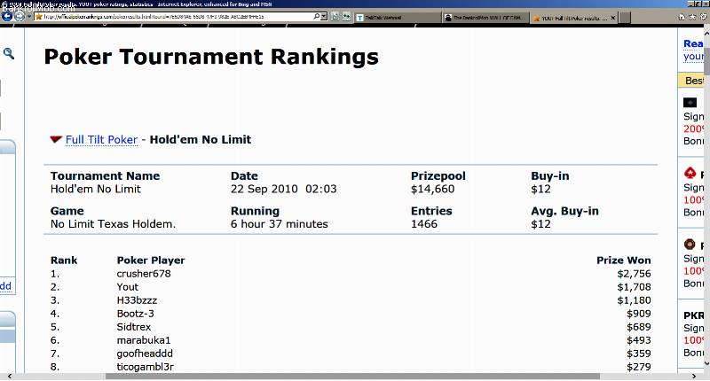Click the $14,660 prizepool value
Image resolution: width=710 pixels, height=381 pixels.
click(x=432, y=190)
